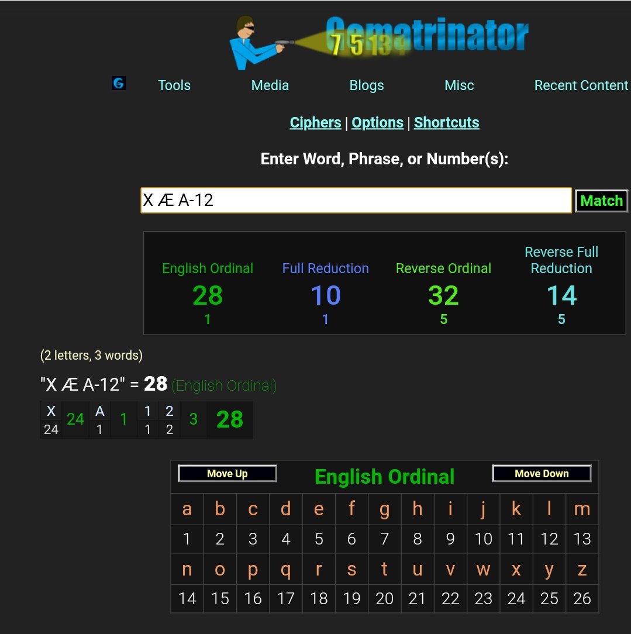Screen dimensions: 631x634
Task: Open the Recent Content menu
Action: pos(581,85)
